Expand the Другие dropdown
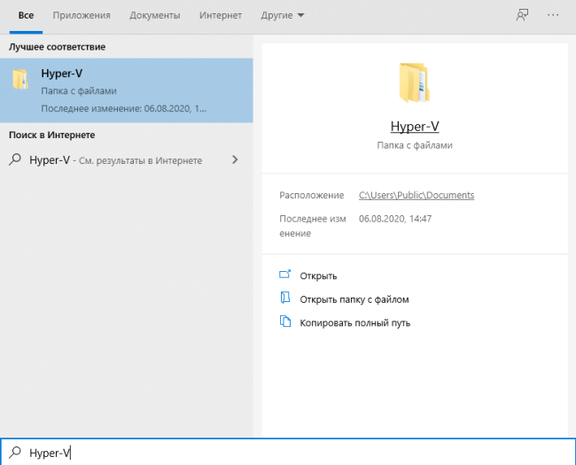Viewport: 576px width, 465px height. tap(282, 15)
